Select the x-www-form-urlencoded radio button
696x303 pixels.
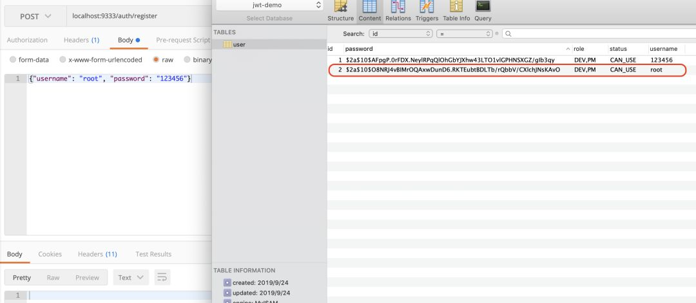point(63,59)
